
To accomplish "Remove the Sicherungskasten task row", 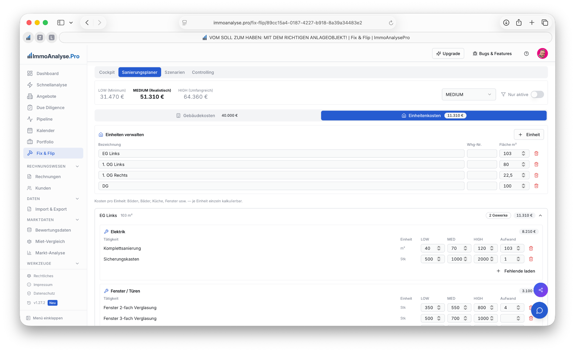I will click(x=531, y=259).
